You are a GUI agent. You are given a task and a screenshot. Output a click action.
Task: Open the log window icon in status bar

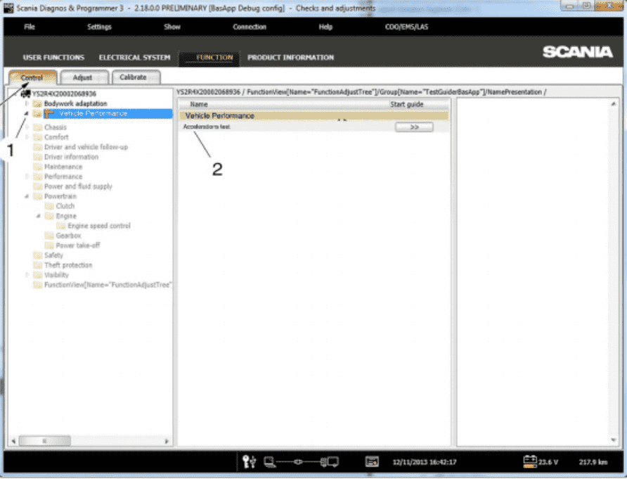(x=373, y=462)
